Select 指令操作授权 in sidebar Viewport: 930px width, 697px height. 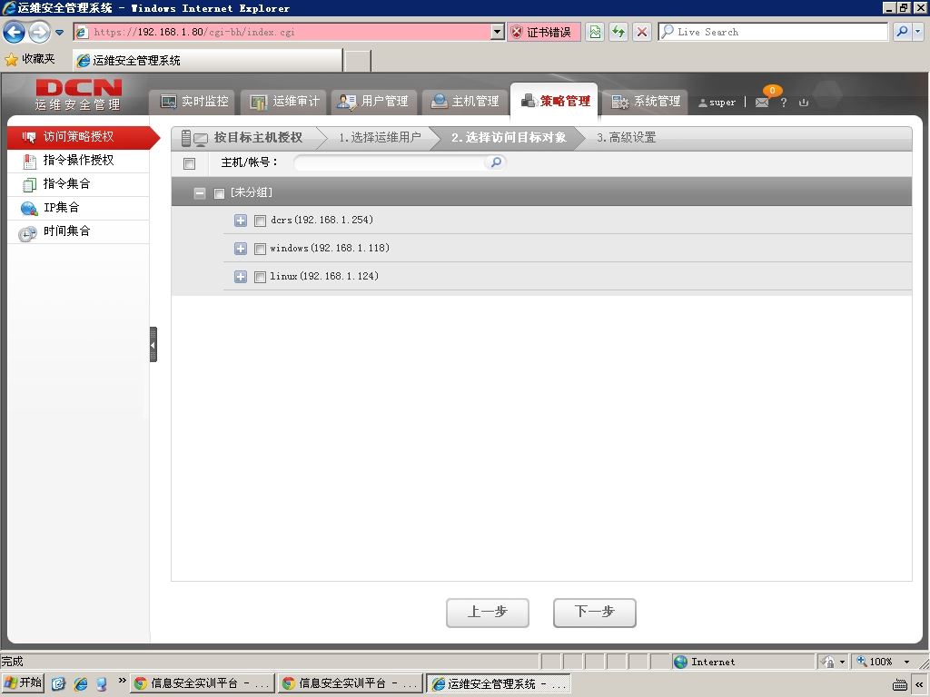click(78, 161)
